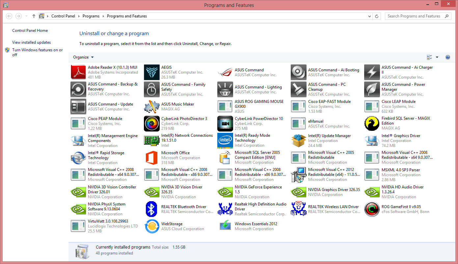This screenshot has height=264, width=458.
Task: Open the address bar history dropdown
Action: click(x=369, y=16)
